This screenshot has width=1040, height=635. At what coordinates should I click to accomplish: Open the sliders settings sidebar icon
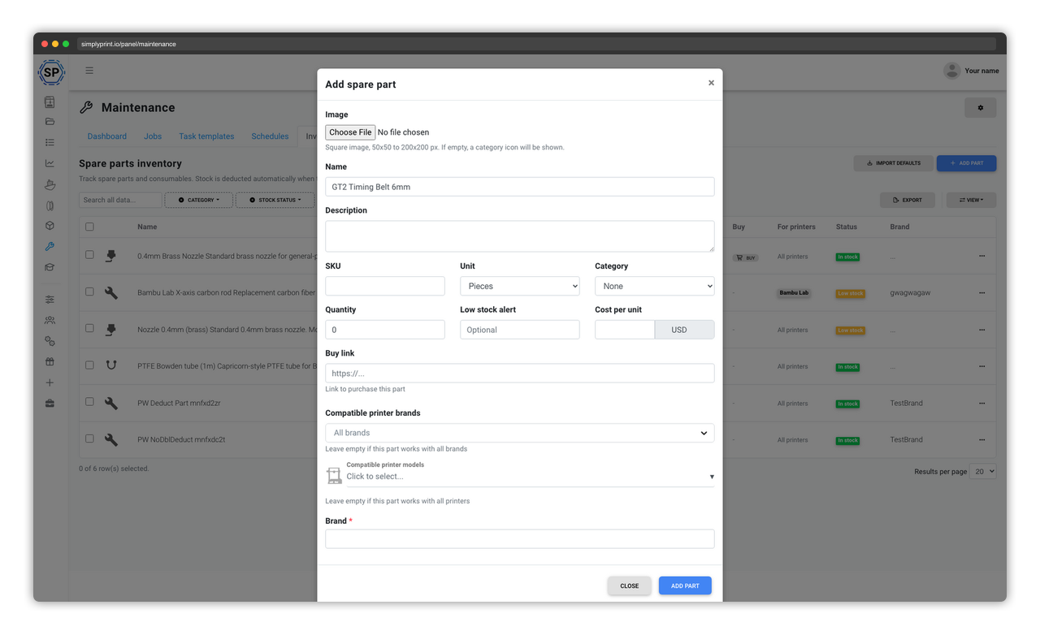coord(50,300)
